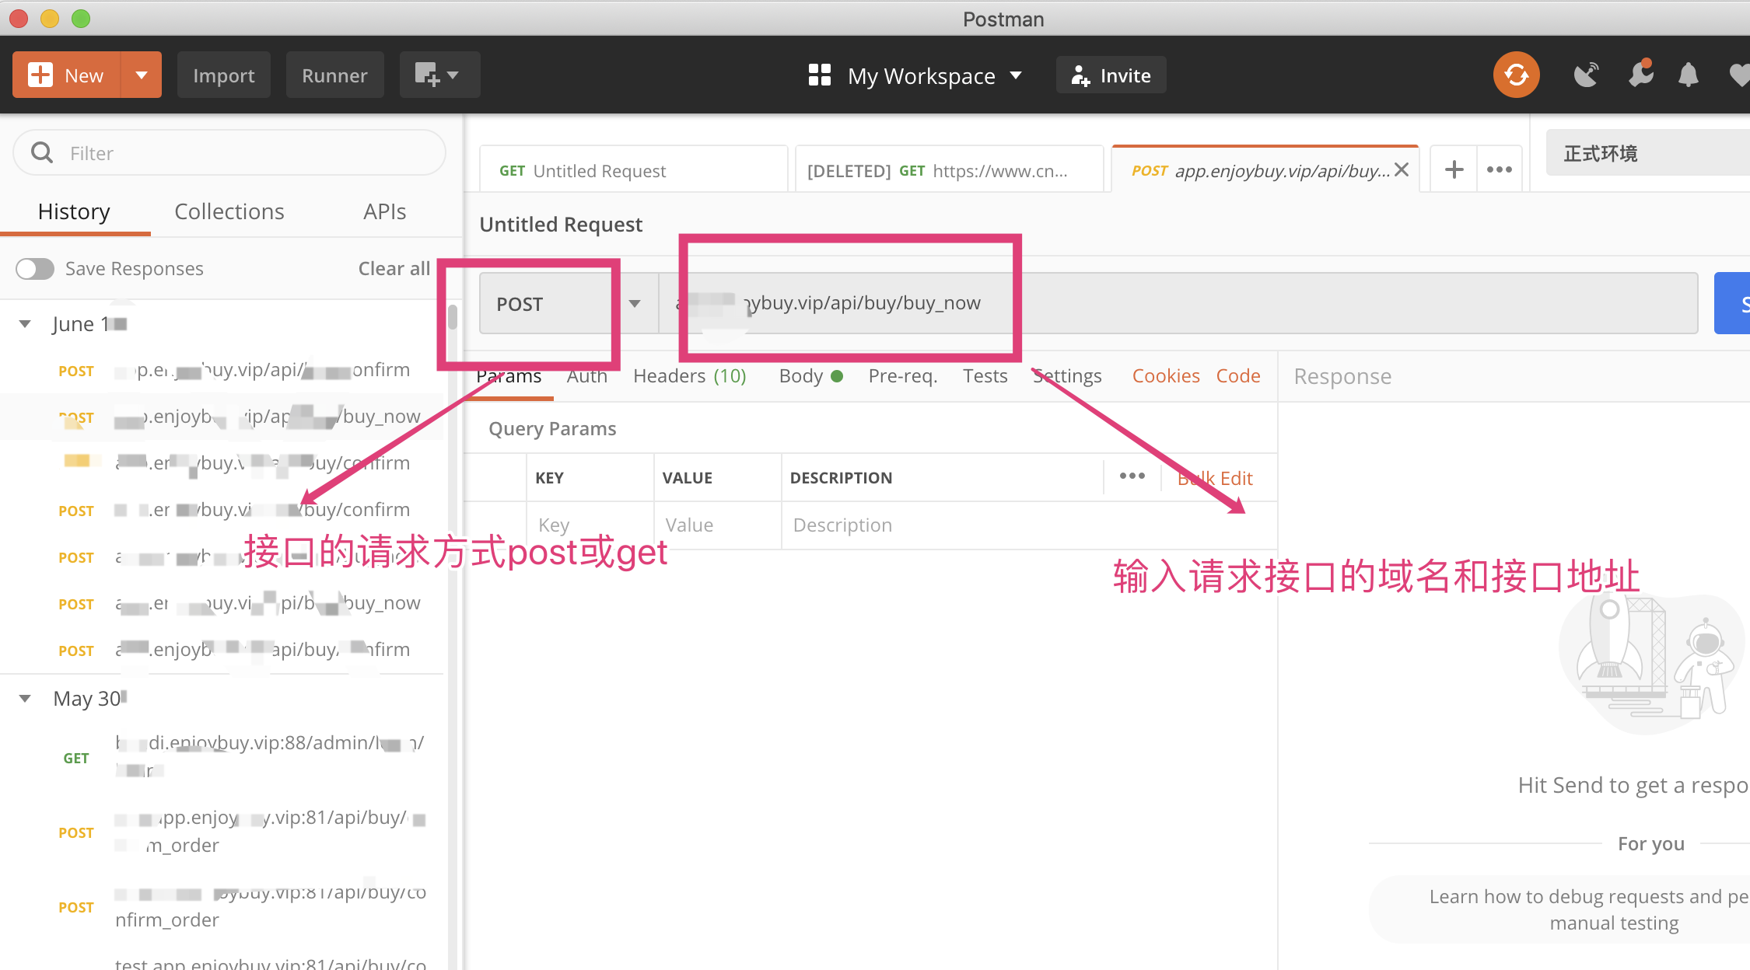Open the notifications bell icon

tap(1688, 75)
